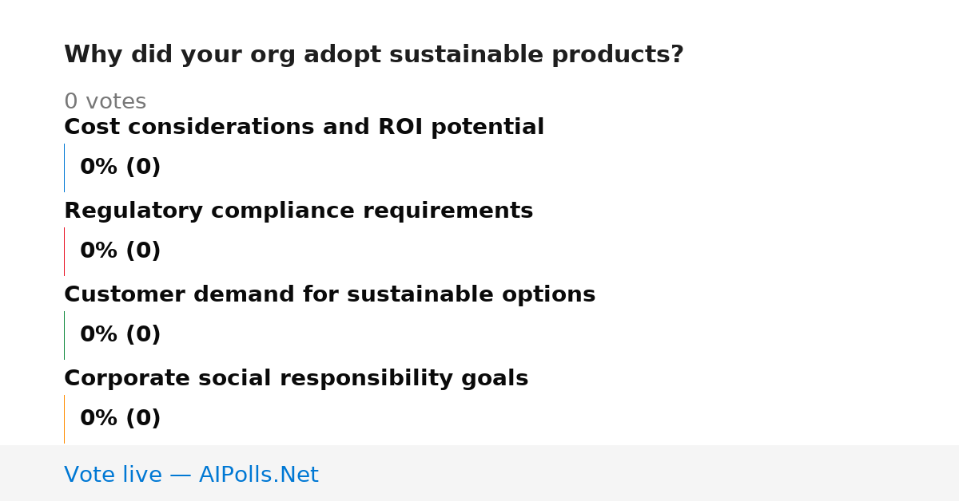Click the 0 votes counter
Viewport: 959px width, 501px height.
(x=105, y=102)
